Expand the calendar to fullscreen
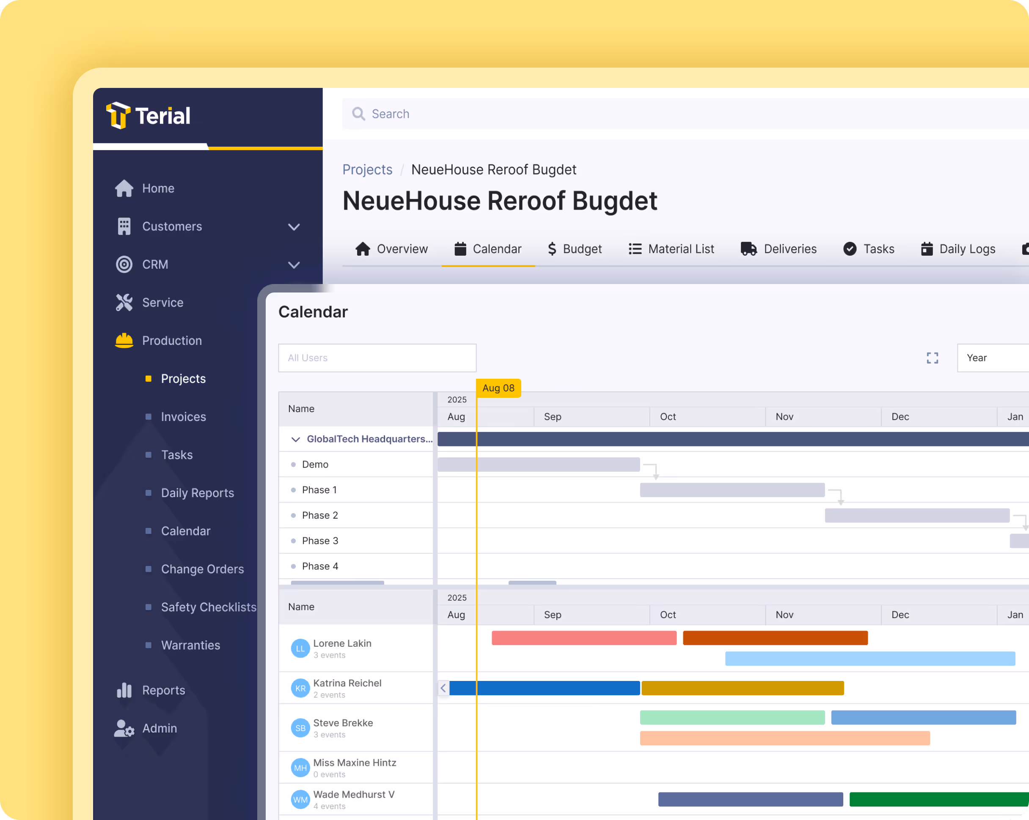This screenshot has height=820, width=1029. click(932, 358)
